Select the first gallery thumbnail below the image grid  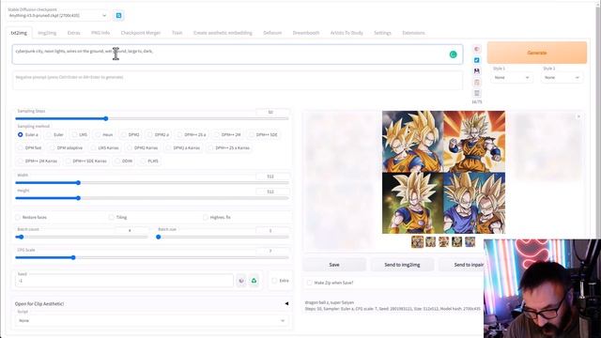click(x=417, y=242)
